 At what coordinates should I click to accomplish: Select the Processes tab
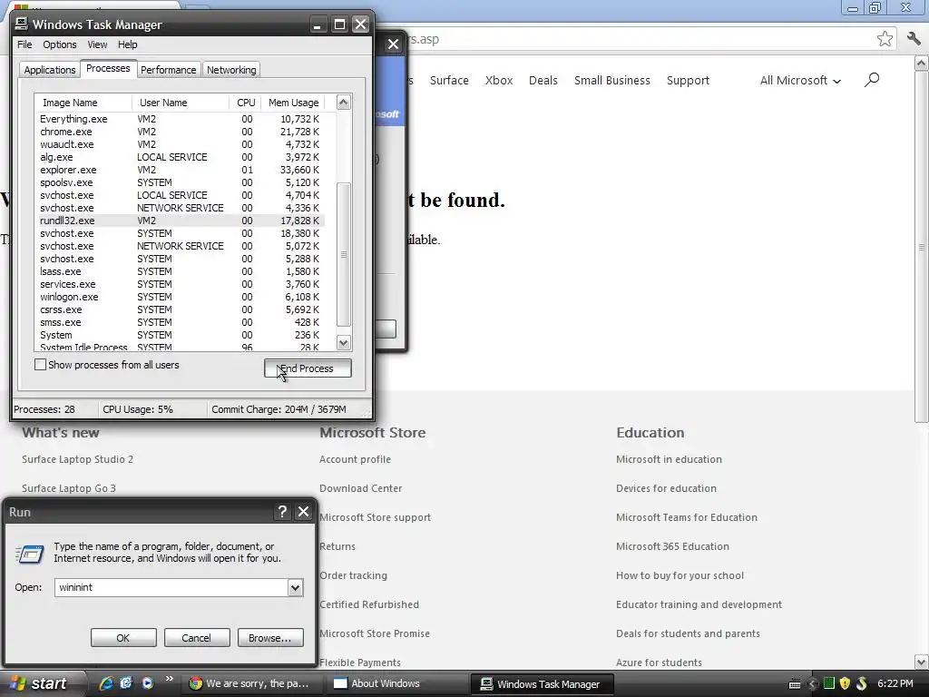pyautogui.click(x=108, y=68)
